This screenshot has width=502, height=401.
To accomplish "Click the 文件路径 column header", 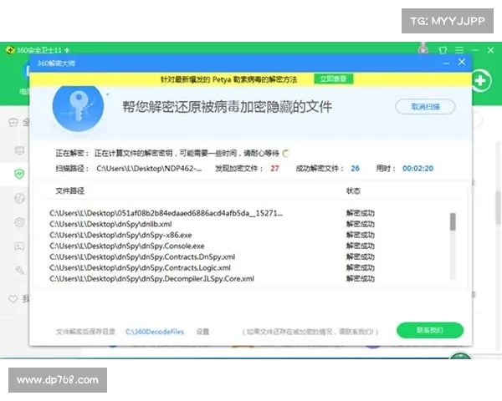I will pyautogui.click(x=69, y=191).
